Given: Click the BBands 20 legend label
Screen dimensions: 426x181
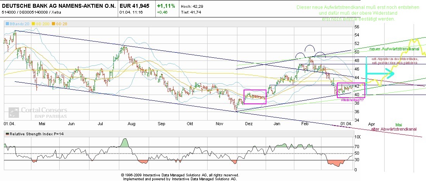Looking at the screenshot, I should pyautogui.click(x=19, y=24).
